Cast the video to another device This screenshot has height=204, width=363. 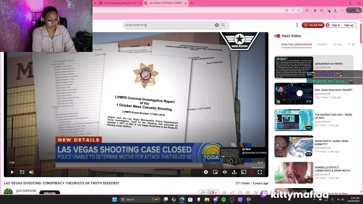coord(244,172)
